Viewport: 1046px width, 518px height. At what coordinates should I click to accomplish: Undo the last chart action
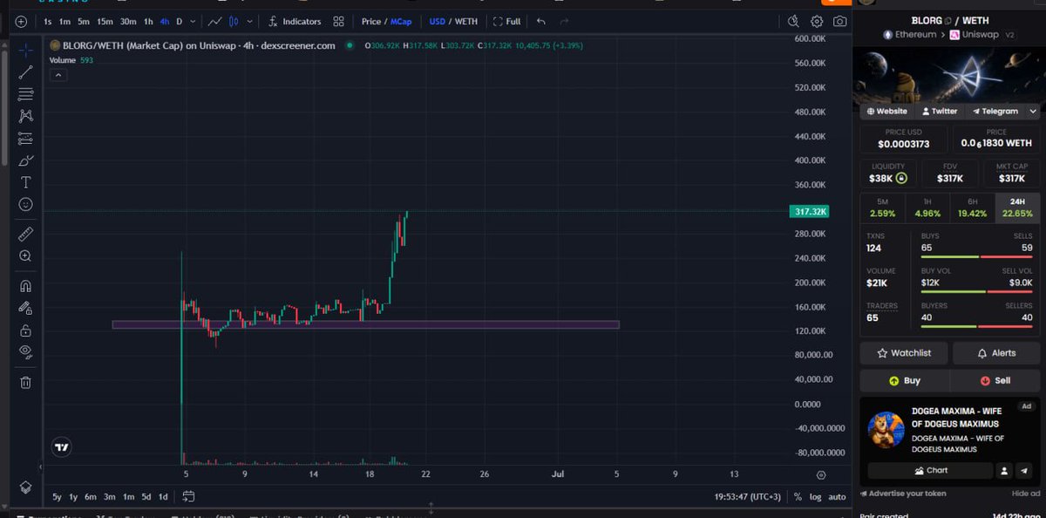[541, 21]
